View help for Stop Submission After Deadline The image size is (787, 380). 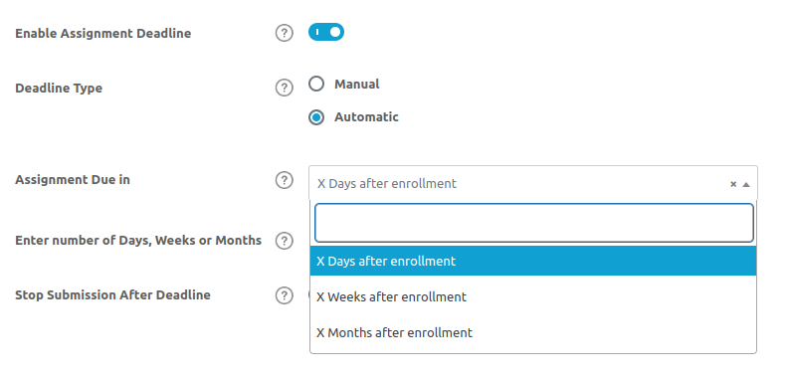point(285,295)
